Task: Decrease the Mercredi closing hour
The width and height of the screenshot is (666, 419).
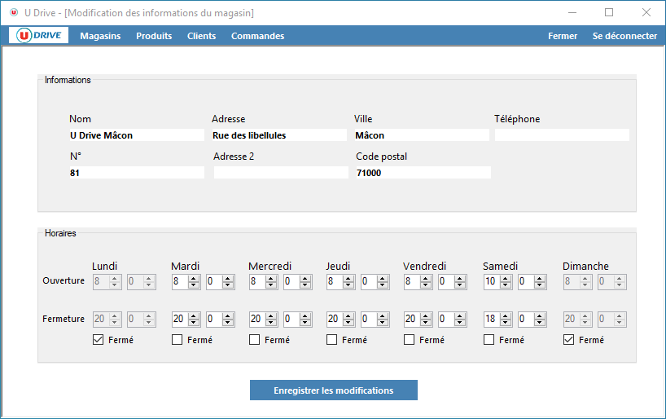Action: tap(271, 323)
